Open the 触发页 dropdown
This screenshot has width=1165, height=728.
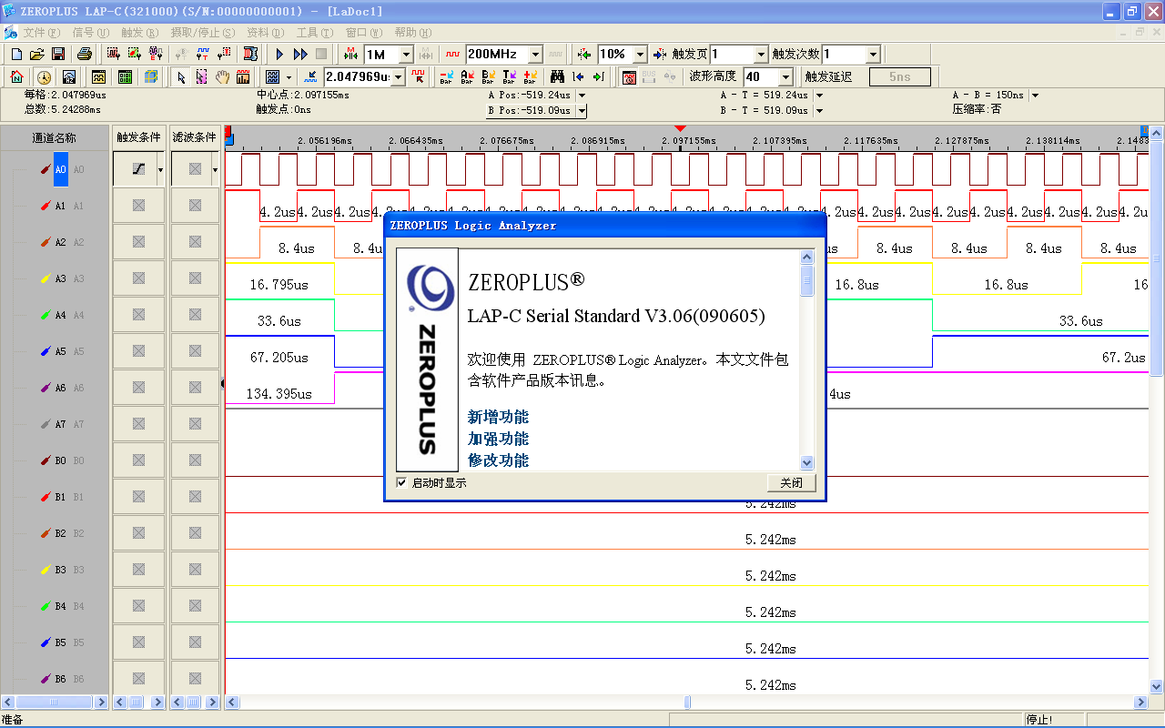(x=760, y=55)
